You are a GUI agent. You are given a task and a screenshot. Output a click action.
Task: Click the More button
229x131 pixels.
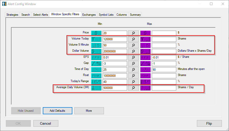click(89, 111)
